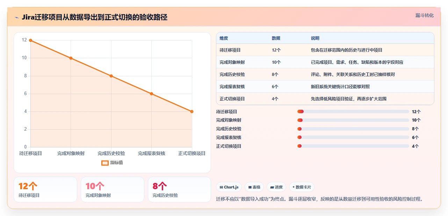Click the chart data point for 完成对象映射
The height and width of the screenshot is (216, 448).
tap(71, 58)
